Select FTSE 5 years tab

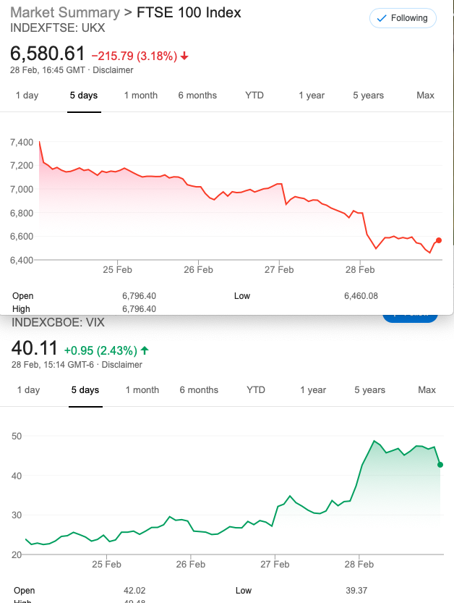pos(369,96)
